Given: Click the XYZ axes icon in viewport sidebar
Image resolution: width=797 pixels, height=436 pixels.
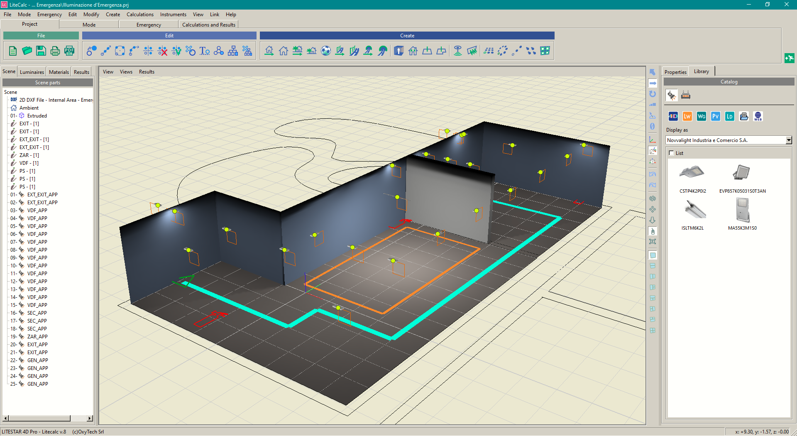Looking at the screenshot, I should coord(653,140).
